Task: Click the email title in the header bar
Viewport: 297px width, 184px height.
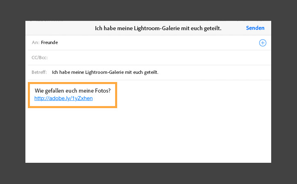Action: tap(158, 28)
